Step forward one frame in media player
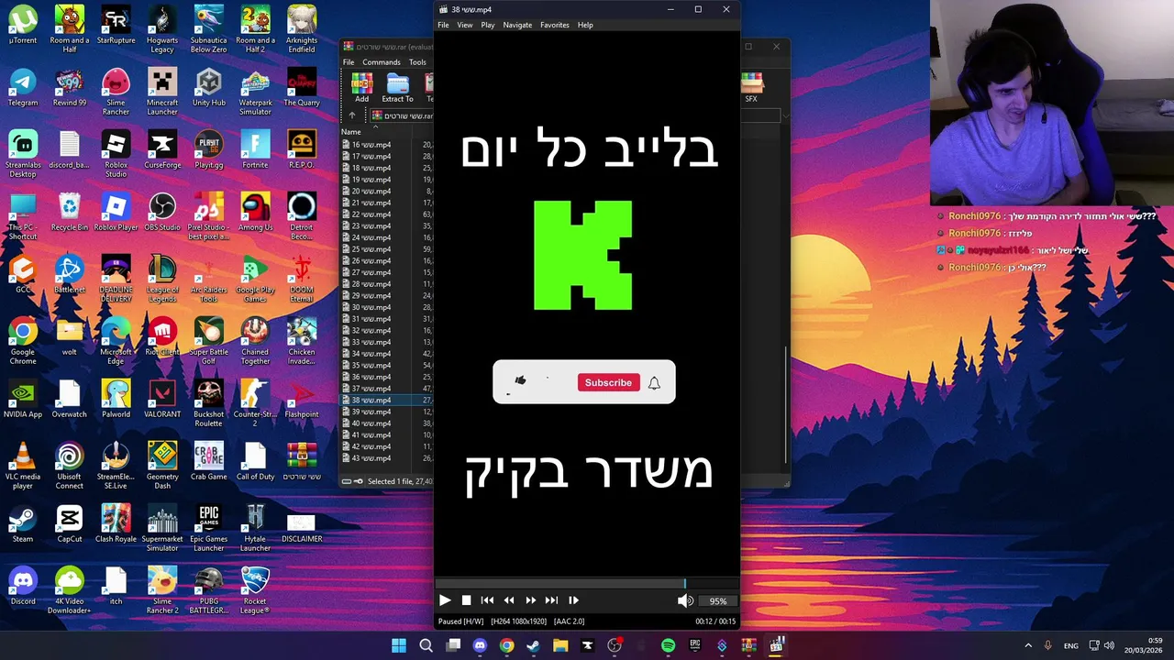This screenshot has height=660, width=1174. [x=573, y=600]
